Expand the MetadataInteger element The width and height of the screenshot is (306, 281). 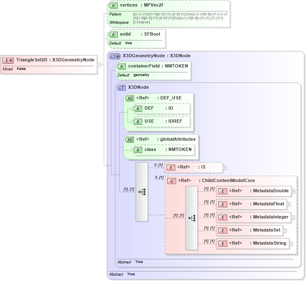click(x=293, y=218)
